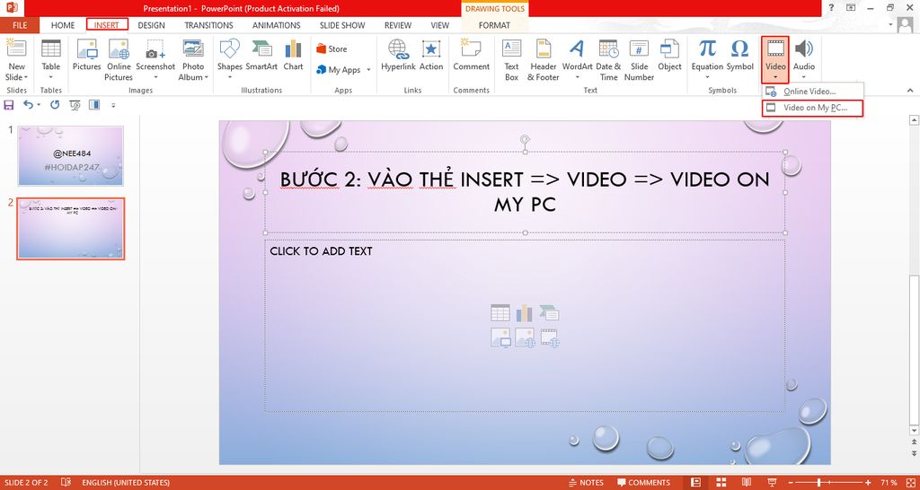Save the presentation via quick access toolbar

point(9,105)
